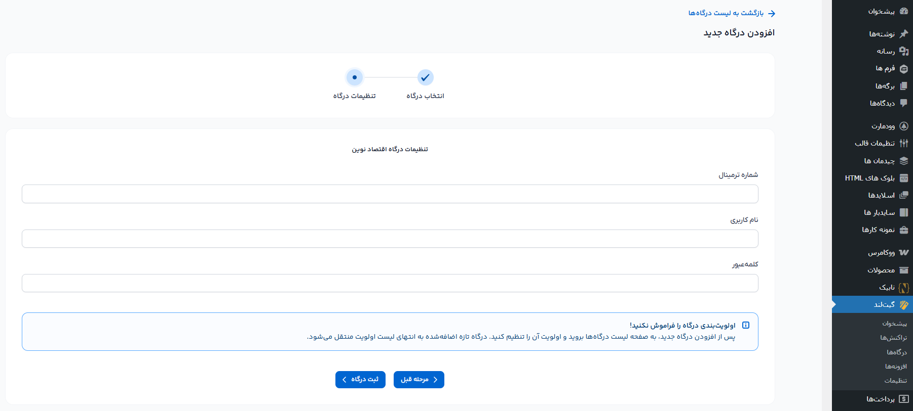Click the پرداخت‌ها dollar icon

coord(904,399)
